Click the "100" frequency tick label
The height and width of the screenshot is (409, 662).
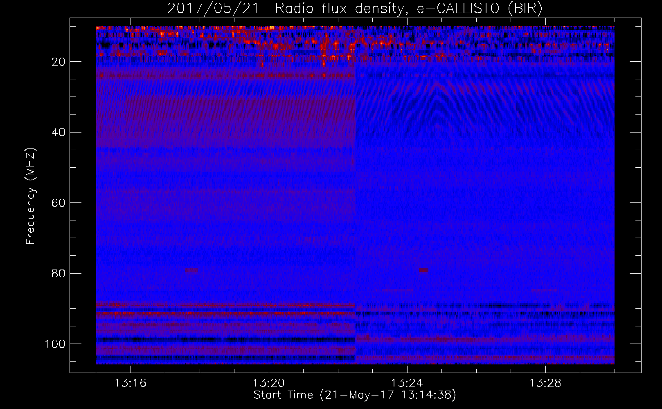click(x=55, y=344)
